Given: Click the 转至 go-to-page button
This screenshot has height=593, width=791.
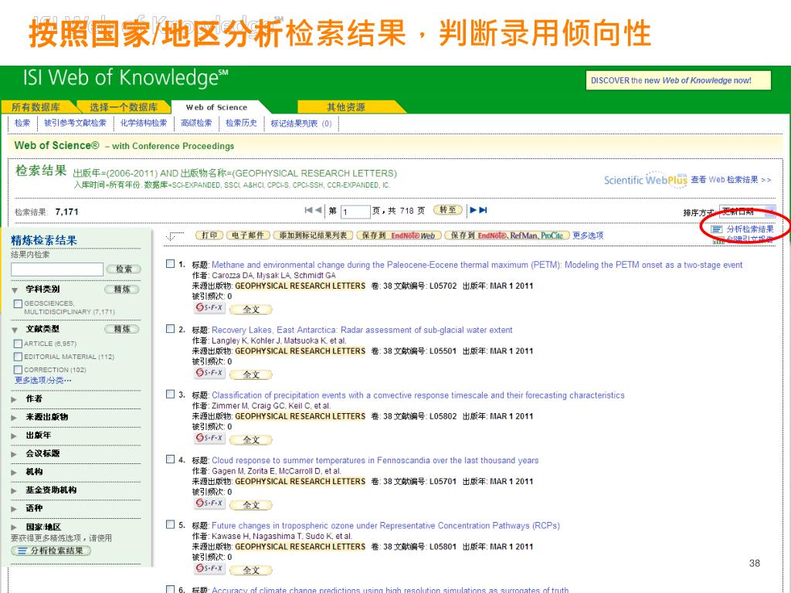Looking at the screenshot, I should tap(448, 210).
